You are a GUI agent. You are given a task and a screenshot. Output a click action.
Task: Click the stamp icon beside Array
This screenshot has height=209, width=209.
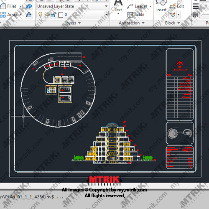tap(29, 15)
